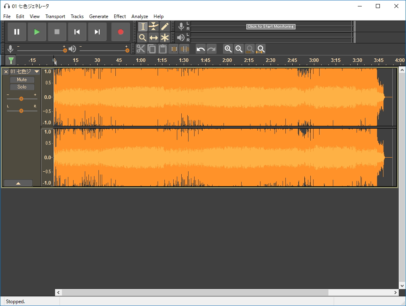Select the Time Shift tool
The width and height of the screenshot is (406, 306).
point(154,38)
